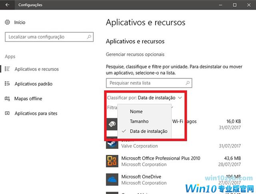Click the Mapas offline map icon

7,99
